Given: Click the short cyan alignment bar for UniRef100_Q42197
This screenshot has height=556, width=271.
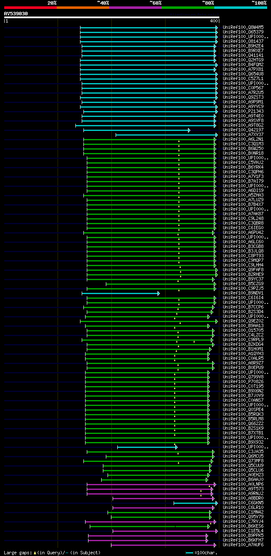Looking at the screenshot, I should [137, 130].
